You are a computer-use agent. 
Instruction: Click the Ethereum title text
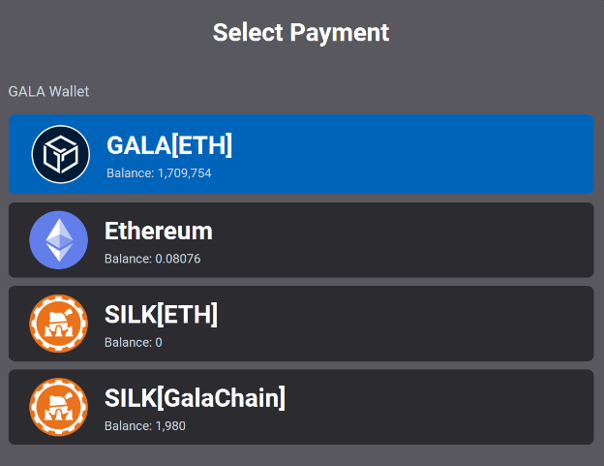click(x=159, y=231)
